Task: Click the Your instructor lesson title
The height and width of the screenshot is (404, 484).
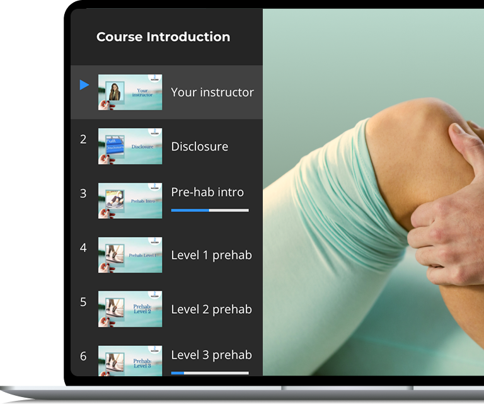Action: coord(212,92)
